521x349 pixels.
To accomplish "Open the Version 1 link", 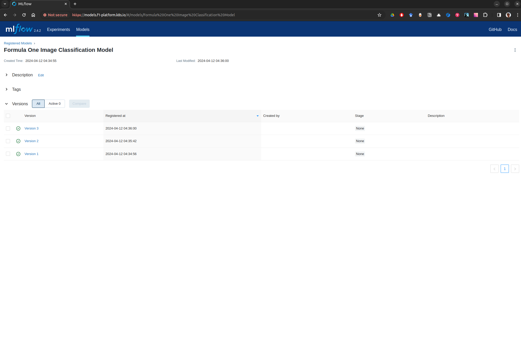I will point(31,154).
